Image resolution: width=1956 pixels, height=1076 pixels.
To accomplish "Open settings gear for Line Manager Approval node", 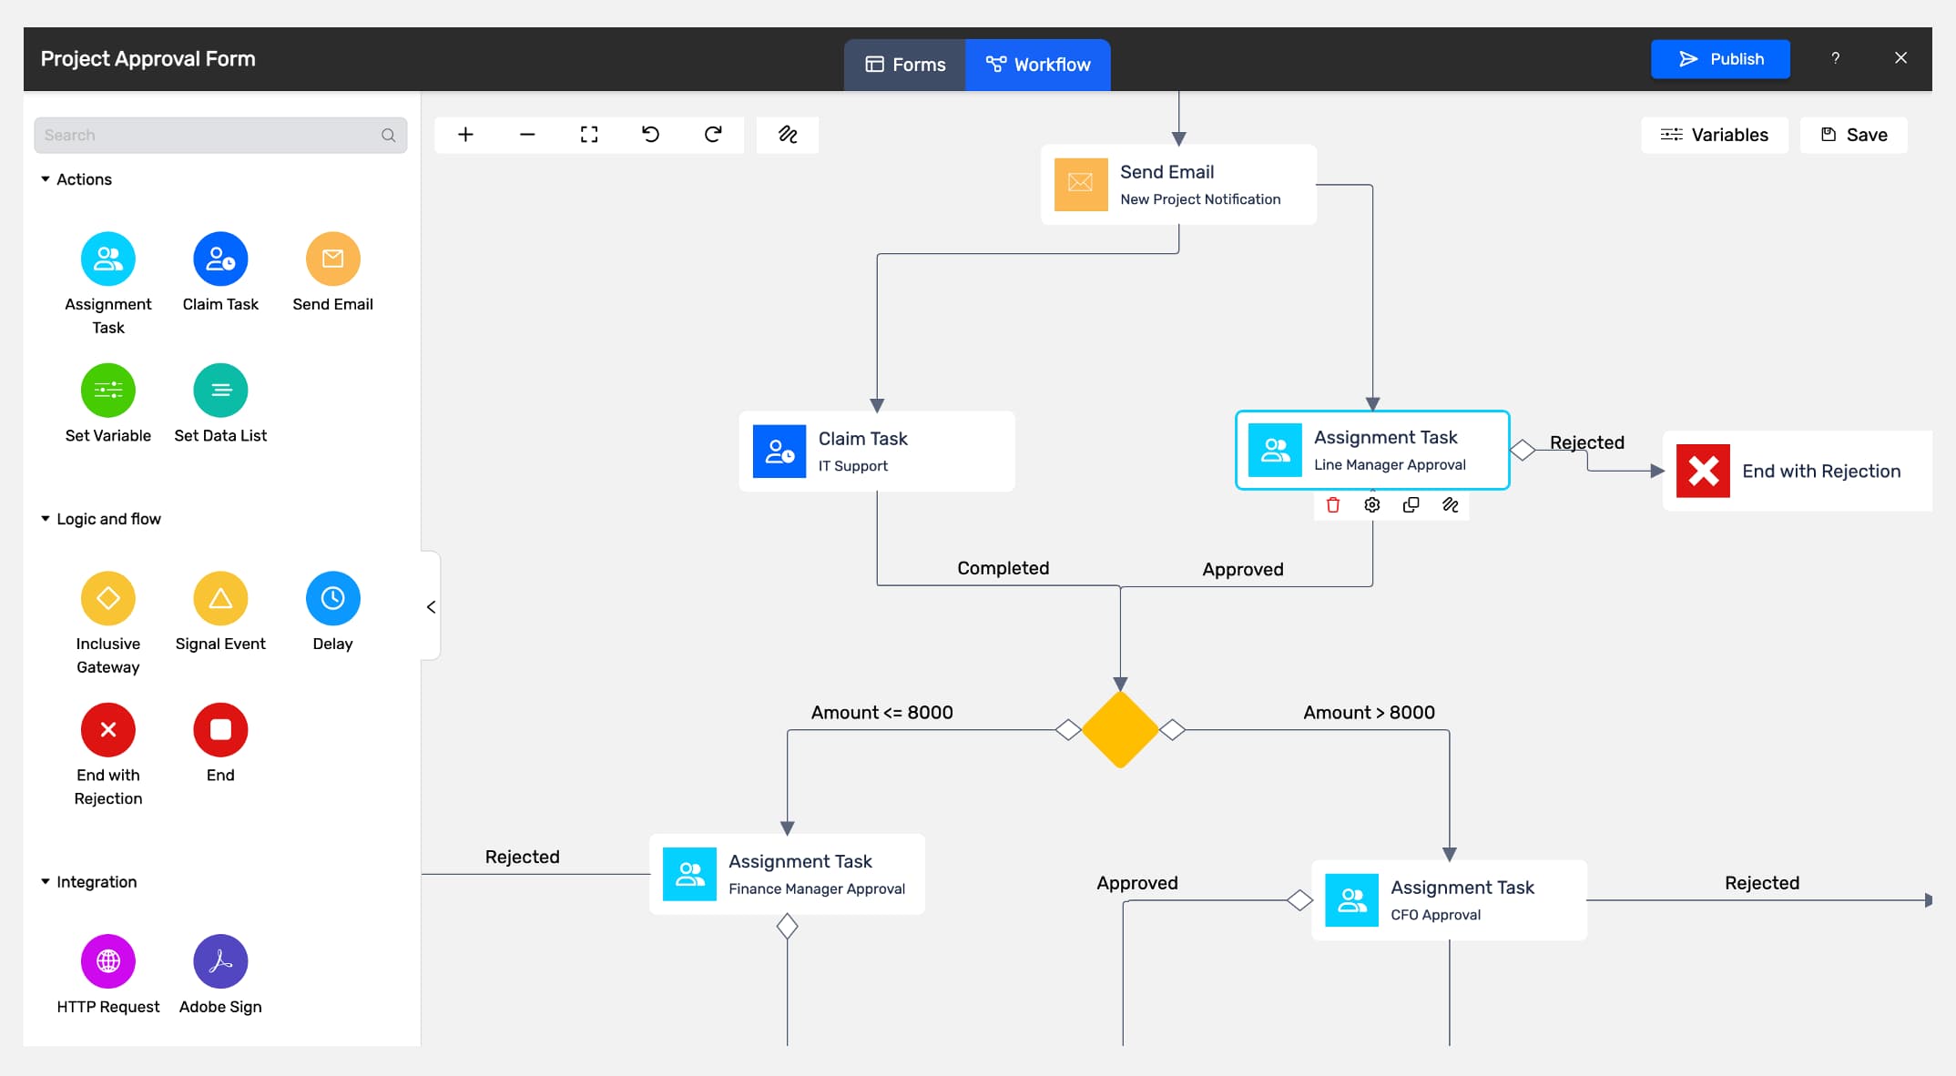I will click(1372, 505).
